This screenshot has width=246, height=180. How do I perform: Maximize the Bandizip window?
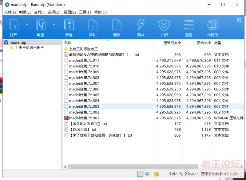(223, 5)
